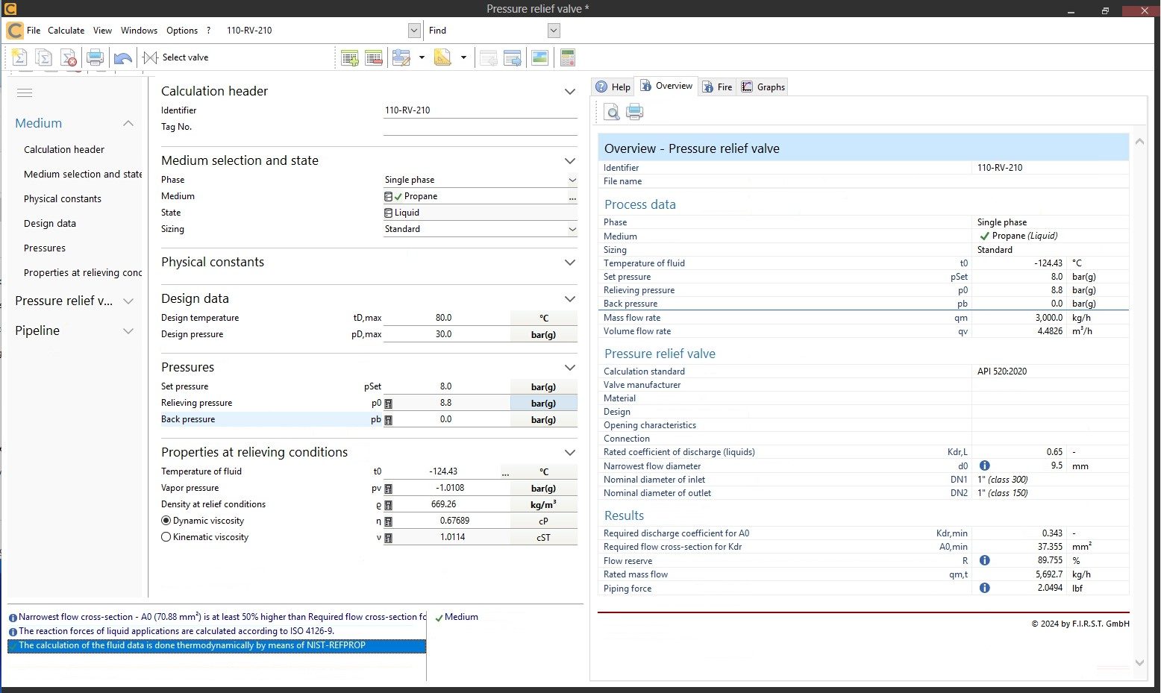Open the dropdown arrow beside the set-square icon
This screenshot has height=693, width=1161.
coord(463,57)
